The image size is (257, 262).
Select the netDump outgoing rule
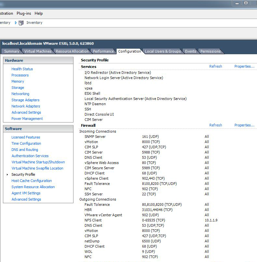[x=92, y=241]
